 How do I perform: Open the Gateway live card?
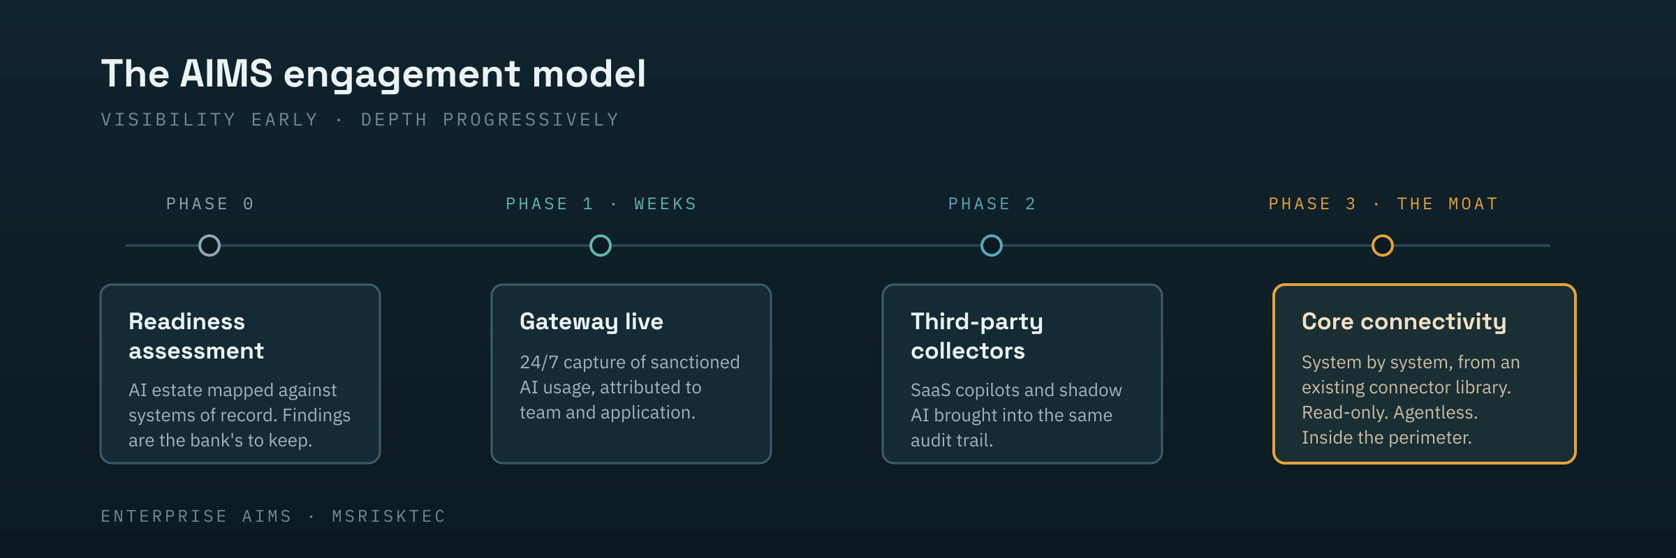click(631, 374)
